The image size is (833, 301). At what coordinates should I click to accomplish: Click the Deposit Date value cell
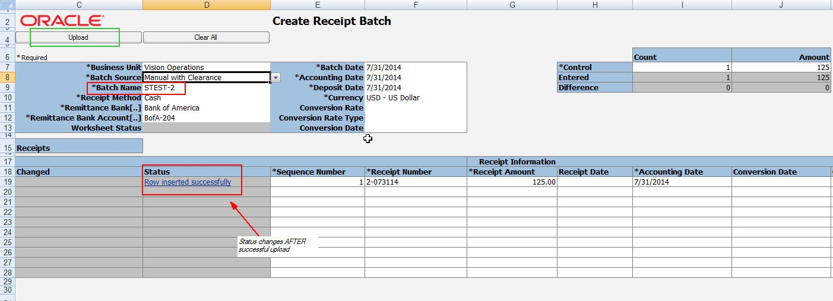(415, 88)
